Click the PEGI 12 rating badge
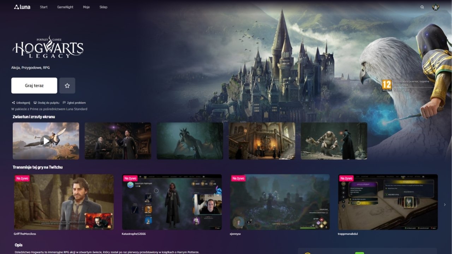 [x=387, y=85]
